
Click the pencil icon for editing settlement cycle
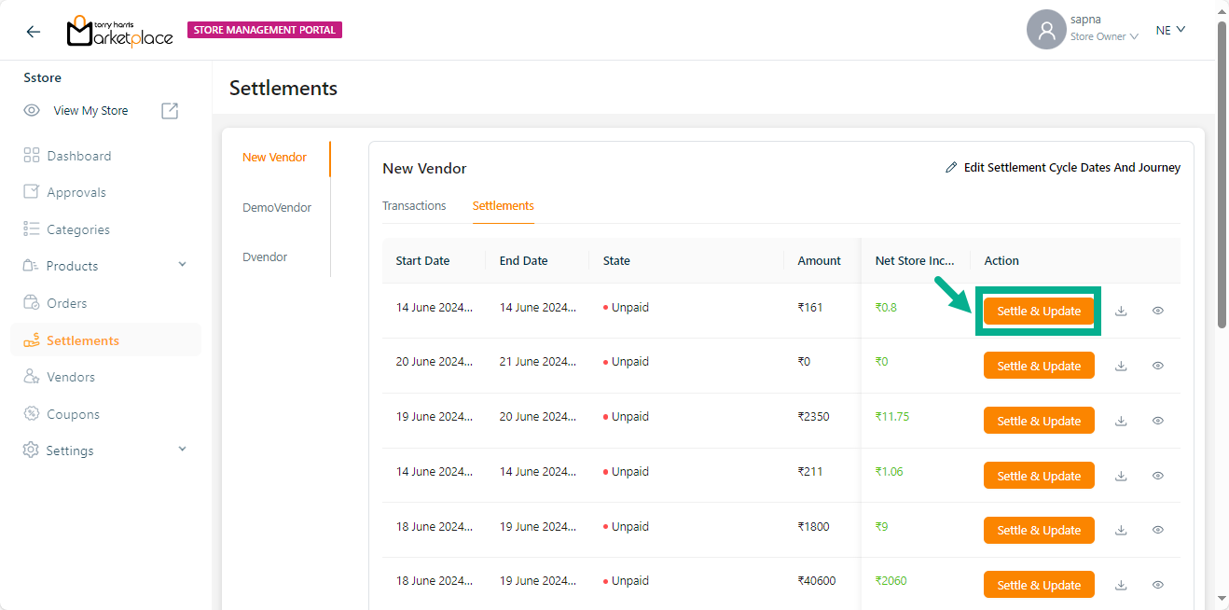click(x=951, y=168)
